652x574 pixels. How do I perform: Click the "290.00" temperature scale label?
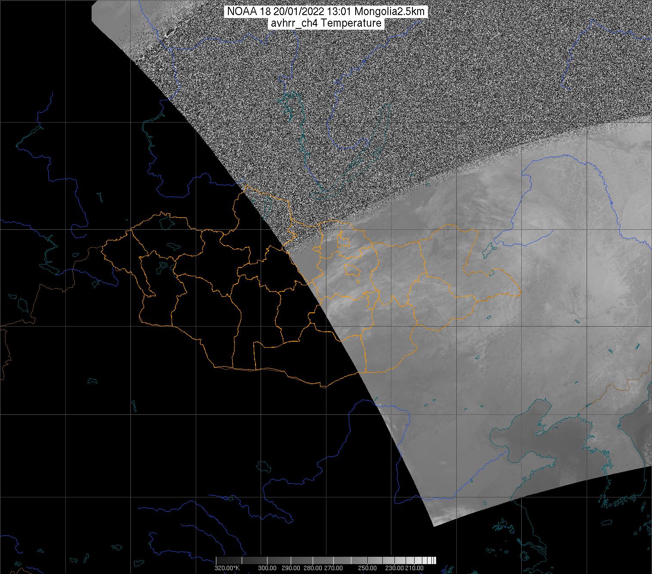point(292,568)
